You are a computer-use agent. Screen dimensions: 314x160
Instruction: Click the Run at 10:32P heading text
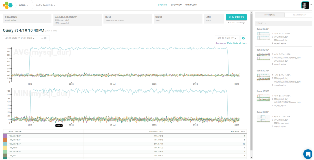tap(263, 112)
